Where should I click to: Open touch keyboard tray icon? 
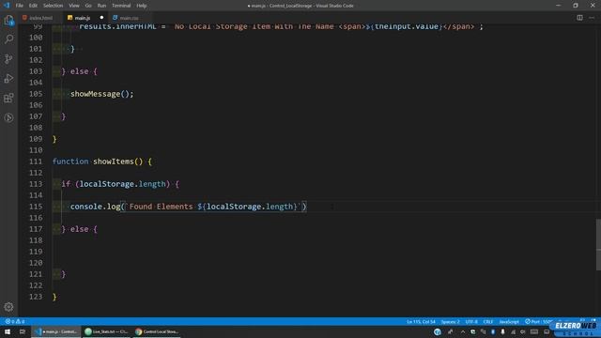pos(534,331)
